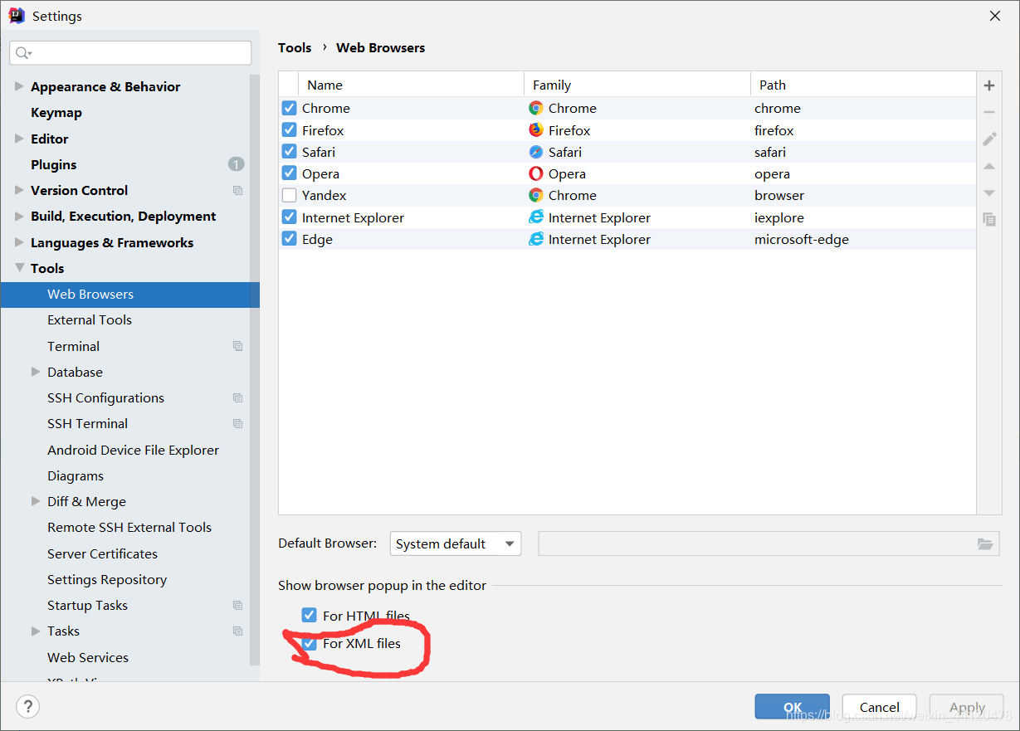Enable the Yandex browser checkbox

click(x=289, y=195)
